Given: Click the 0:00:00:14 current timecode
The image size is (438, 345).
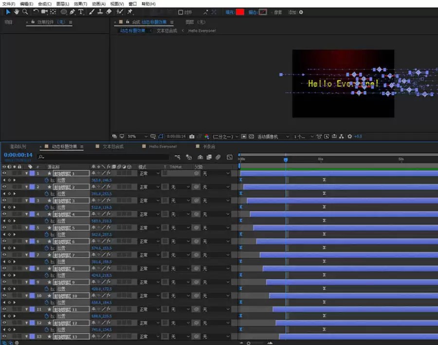Looking at the screenshot, I should [x=18, y=155].
